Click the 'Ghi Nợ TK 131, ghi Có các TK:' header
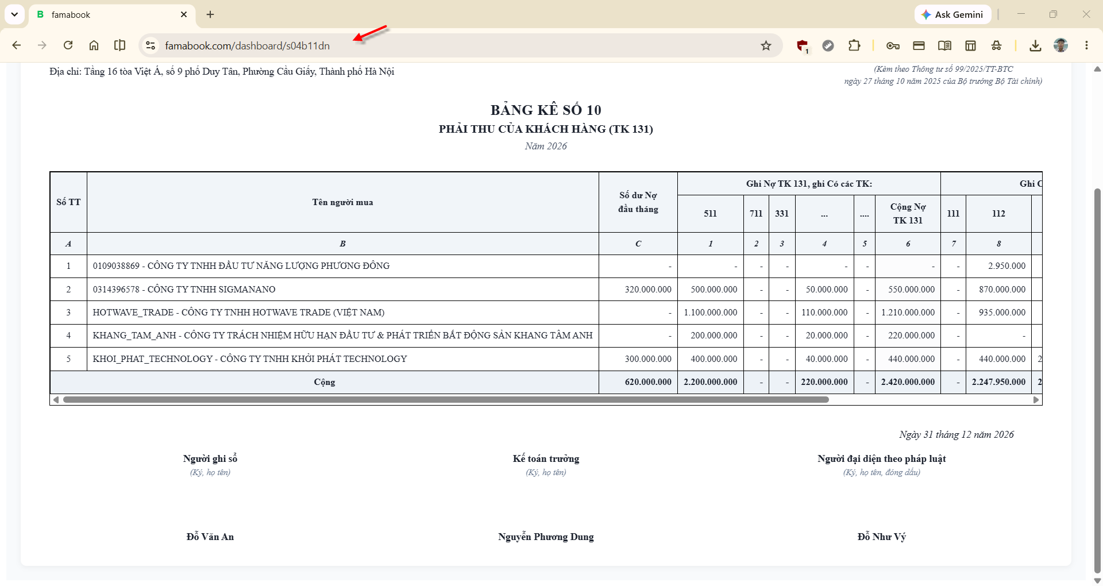The image size is (1103, 586). 809,184
